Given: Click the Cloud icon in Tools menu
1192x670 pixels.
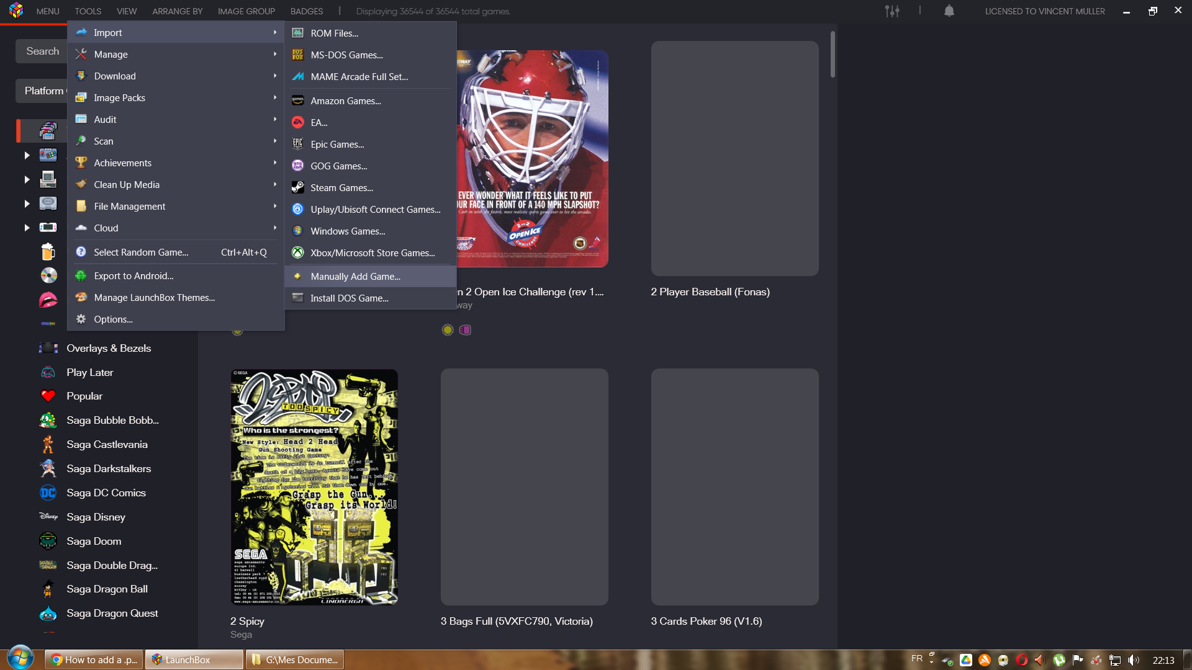Looking at the screenshot, I should (x=81, y=228).
